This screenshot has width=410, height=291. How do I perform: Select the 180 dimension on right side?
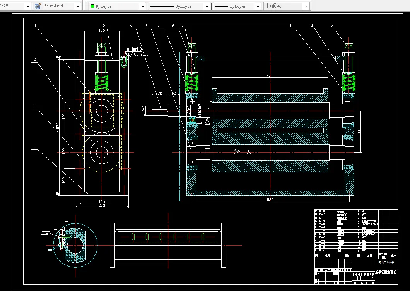tap(359, 131)
